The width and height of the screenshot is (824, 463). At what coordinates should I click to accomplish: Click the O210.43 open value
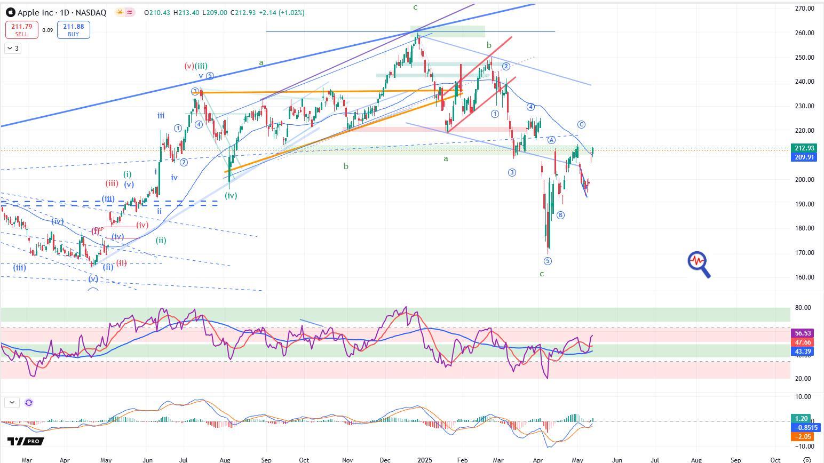[x=157, y=13]
